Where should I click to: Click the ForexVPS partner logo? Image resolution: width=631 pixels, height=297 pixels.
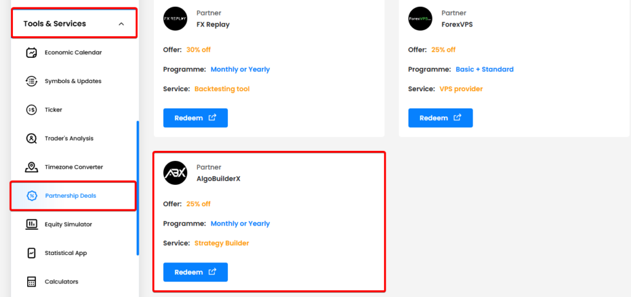(x=420, y=18)
